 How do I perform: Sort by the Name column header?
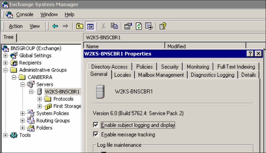point(124,46)
